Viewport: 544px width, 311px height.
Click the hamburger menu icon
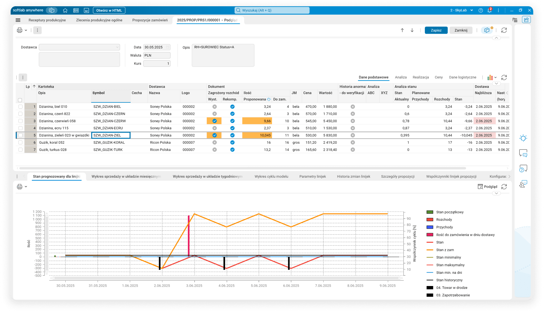pyautogui.click(x=18, y=20)
